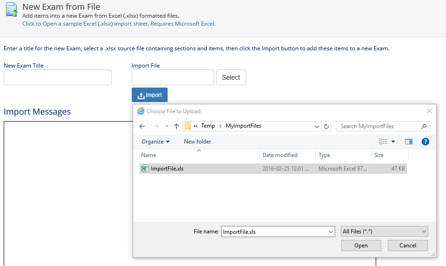Open the sample Excel import sheet link
Image resolution: width=446 pixels, height=266 pixels.
point(119,24)
